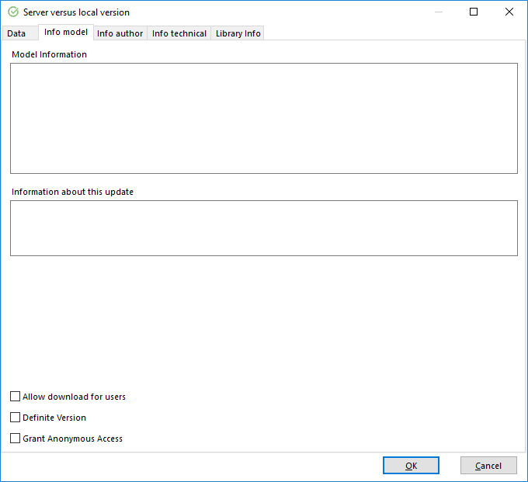Go to the Info technical tab
The image size is (528, 482).
179,33
